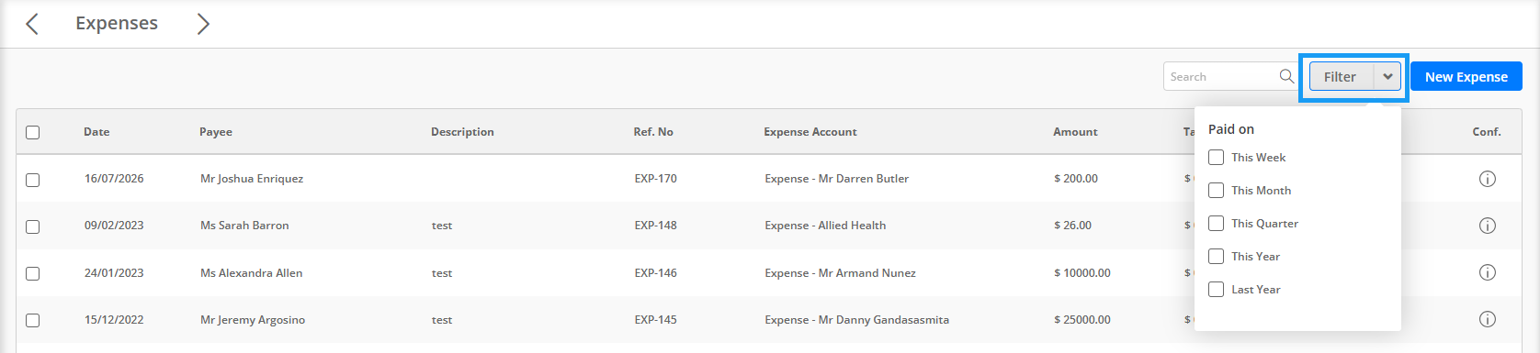Image resolution: width=1540 pixels, height=353 pixels.
Task: Collapse the Filter dropdown arrow
Action: [1387, 77]
